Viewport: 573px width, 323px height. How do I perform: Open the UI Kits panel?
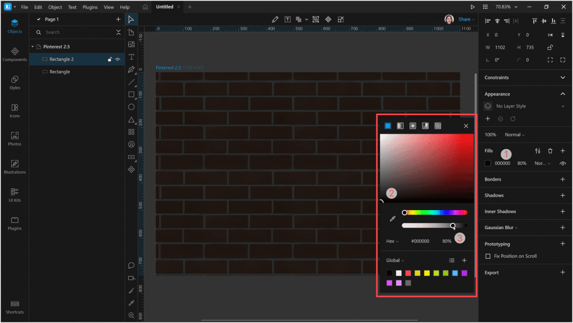pyautogui.click(x=15, y=195)
